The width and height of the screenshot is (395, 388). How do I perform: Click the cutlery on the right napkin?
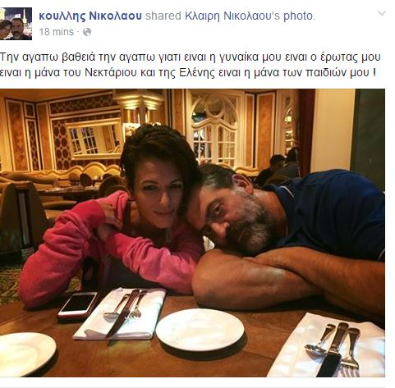coord(333,347)
